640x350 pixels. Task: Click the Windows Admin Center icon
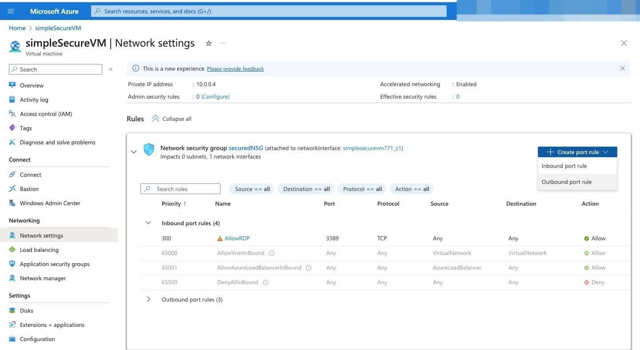[x=12, y=203]
